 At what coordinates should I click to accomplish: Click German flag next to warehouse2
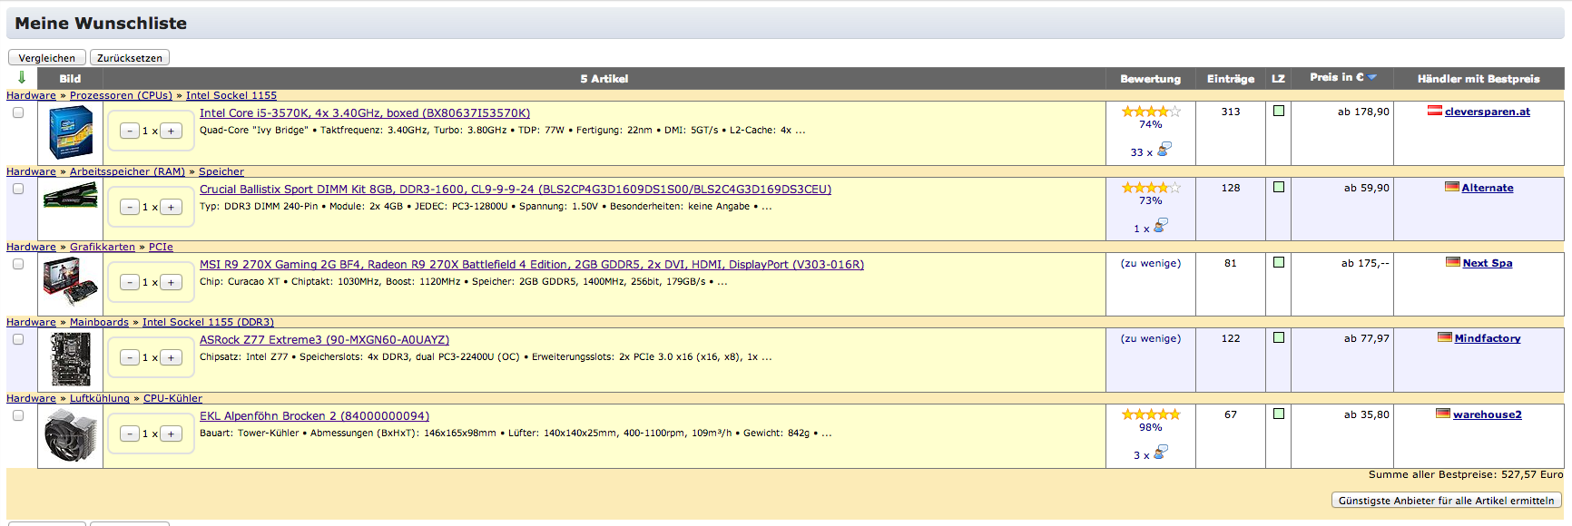pyautogui.click(x=1443, y=414)
